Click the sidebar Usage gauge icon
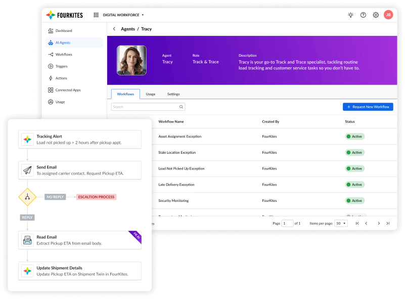The height and width of the screenshot is (299, 405). 51,102
